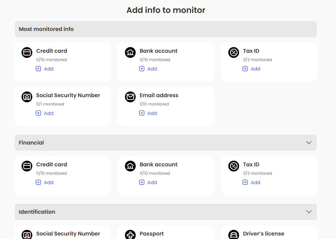This screenshot has height=239, width=336.
Task: Click the Add info to monitor page title
Action: pos(166,10)
